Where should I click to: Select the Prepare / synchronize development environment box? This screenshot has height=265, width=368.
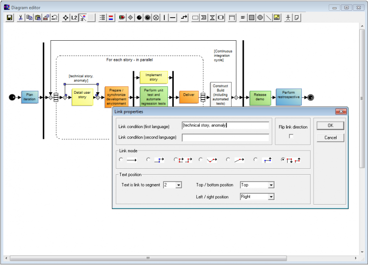point(116,97)
